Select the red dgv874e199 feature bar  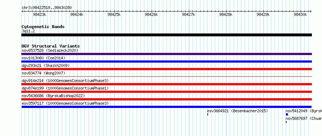166,92
